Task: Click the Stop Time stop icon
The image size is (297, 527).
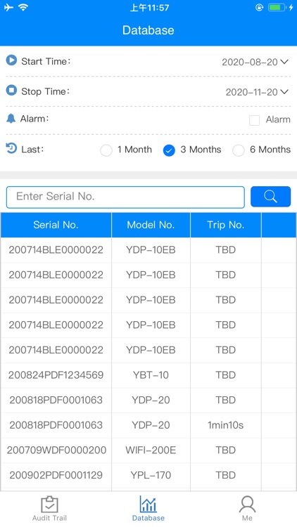Action: point(11,91)
